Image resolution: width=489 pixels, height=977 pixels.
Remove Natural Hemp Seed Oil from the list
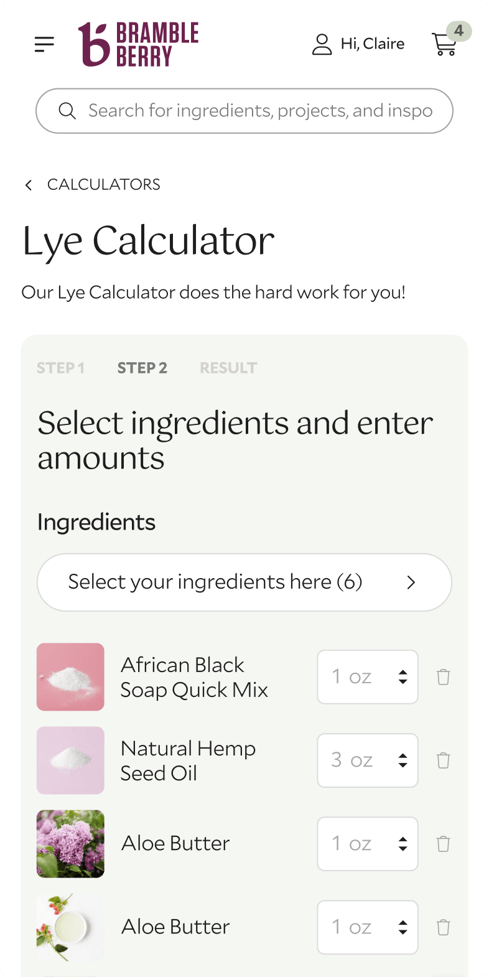tap(443, 760)
